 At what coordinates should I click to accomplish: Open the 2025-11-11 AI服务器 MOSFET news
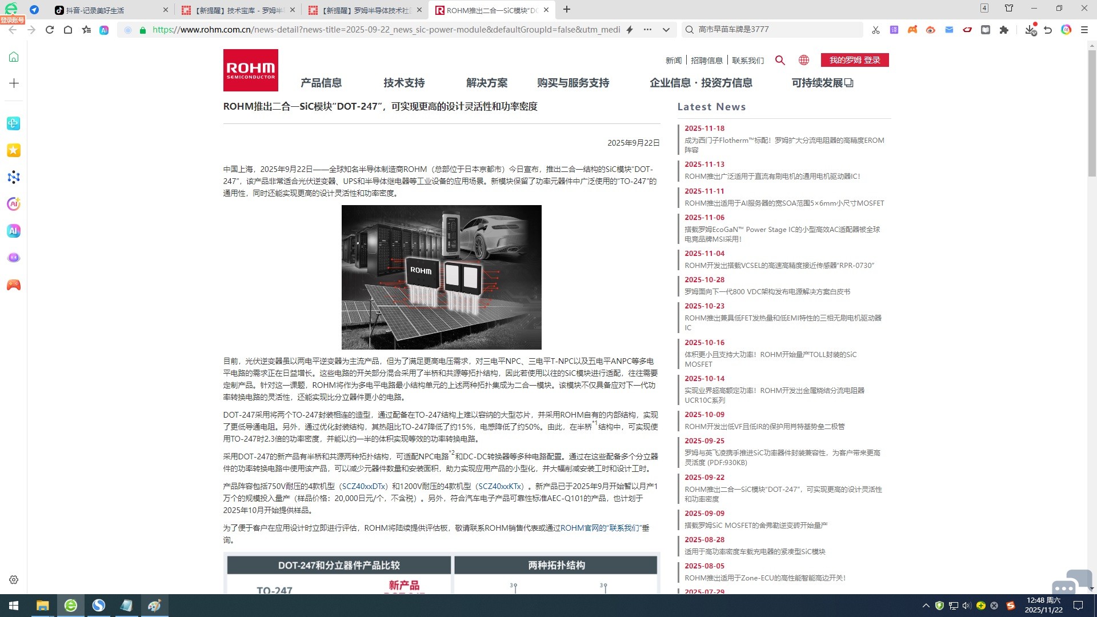[x=784, y=203]
